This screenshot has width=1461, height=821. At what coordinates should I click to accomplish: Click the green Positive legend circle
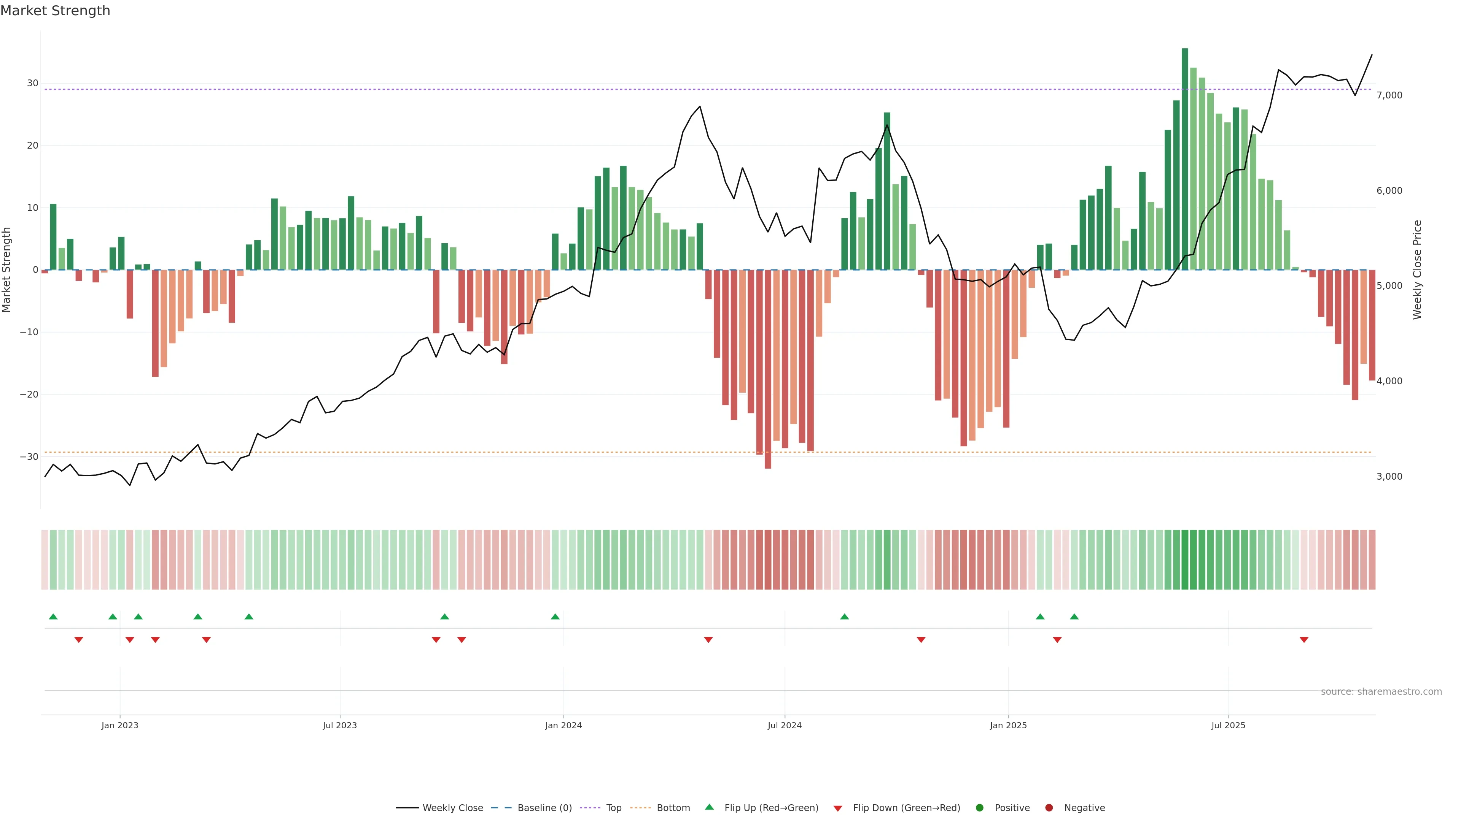pos(979,807)
